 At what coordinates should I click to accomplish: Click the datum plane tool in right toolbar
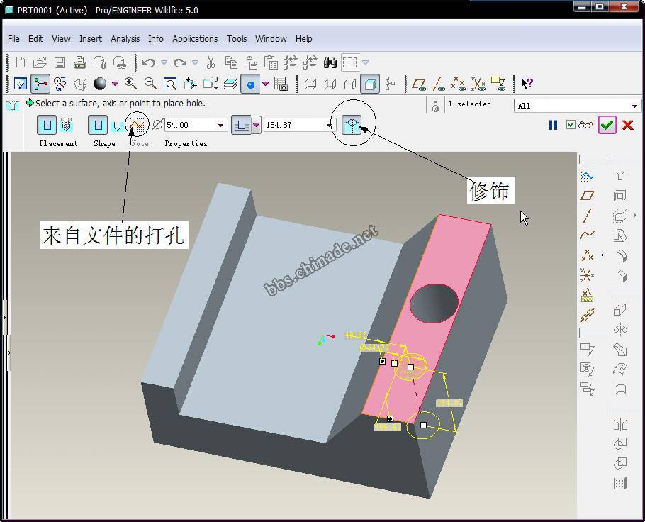(587, 195)
